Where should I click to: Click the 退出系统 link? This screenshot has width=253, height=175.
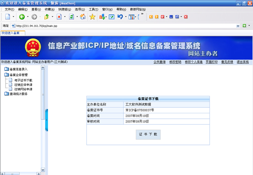242,62
